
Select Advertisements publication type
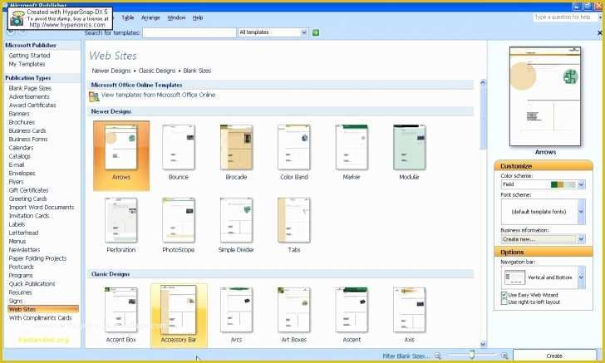[29, 97]
